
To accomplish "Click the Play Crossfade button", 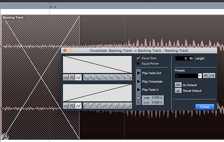I will pyautogui.click(x=138, y=82).
